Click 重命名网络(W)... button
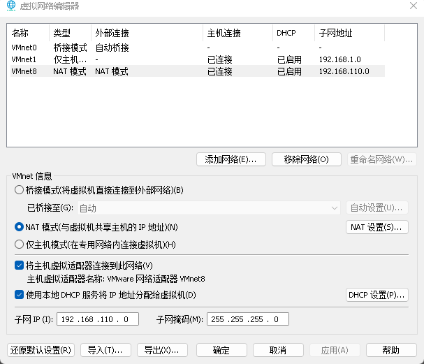 pyautogui.click(x=382, y=159)
